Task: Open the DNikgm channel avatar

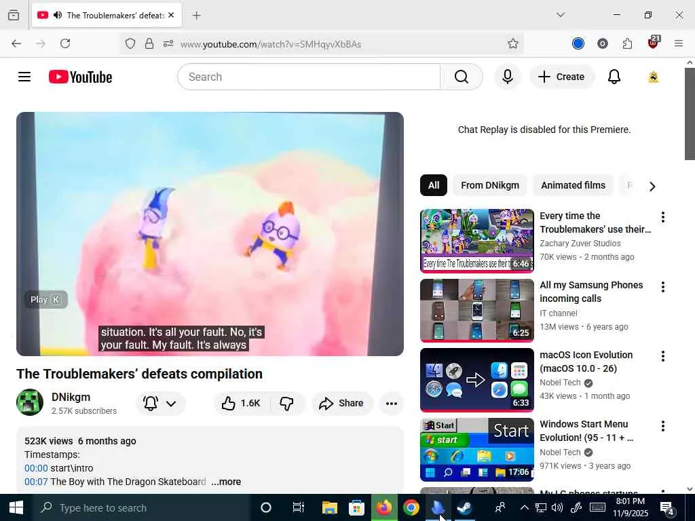Action: (30, 402)
